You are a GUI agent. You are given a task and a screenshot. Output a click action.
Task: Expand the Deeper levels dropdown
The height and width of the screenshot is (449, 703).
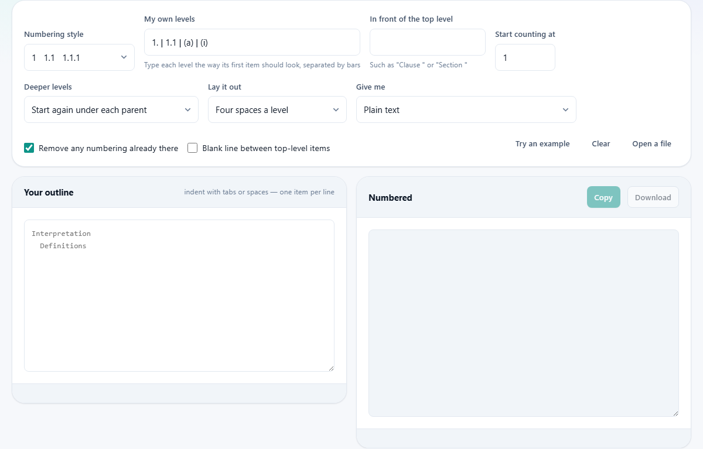pos(111,109)
